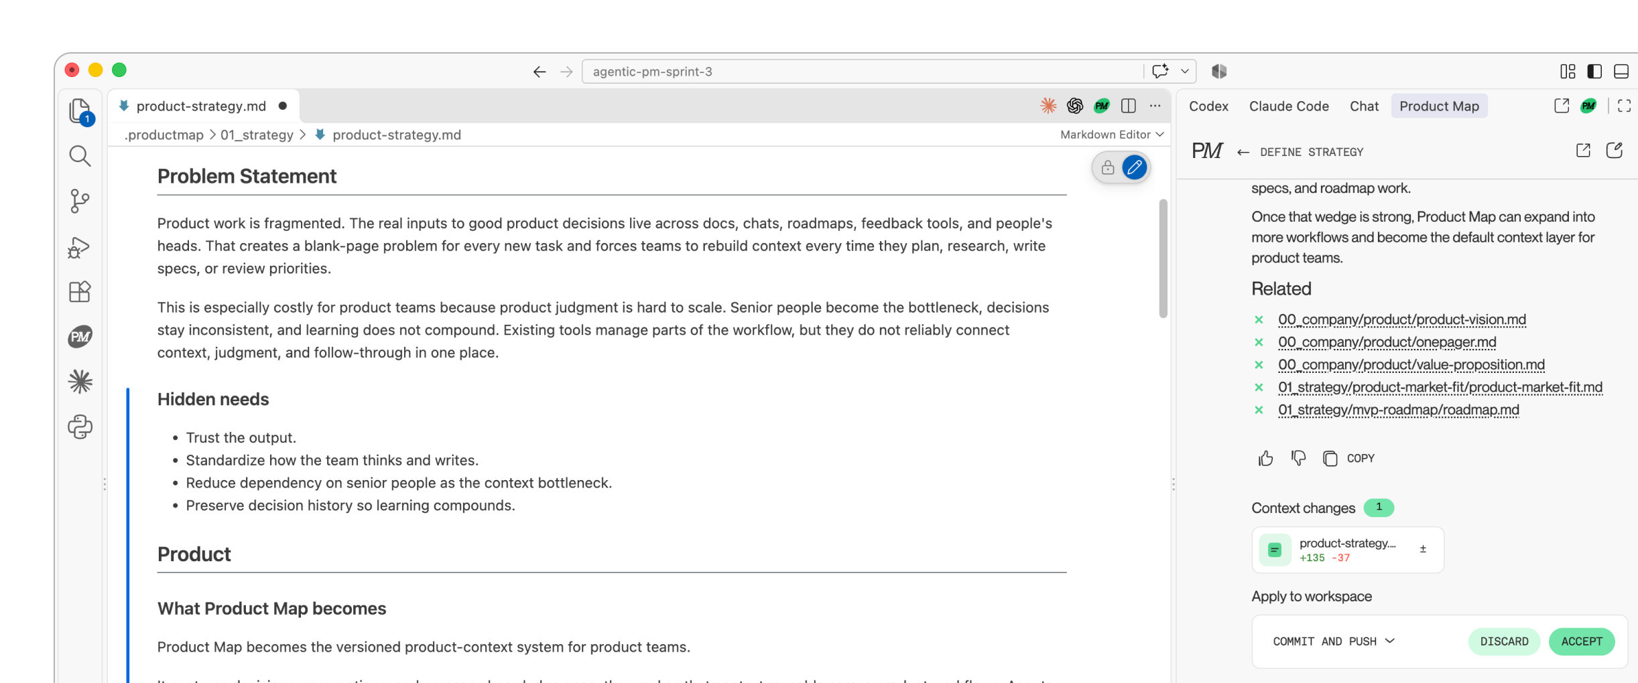Screen dimensions: 1638x683
Task: Open editor more actions ellipsis
Action: 1155,106
